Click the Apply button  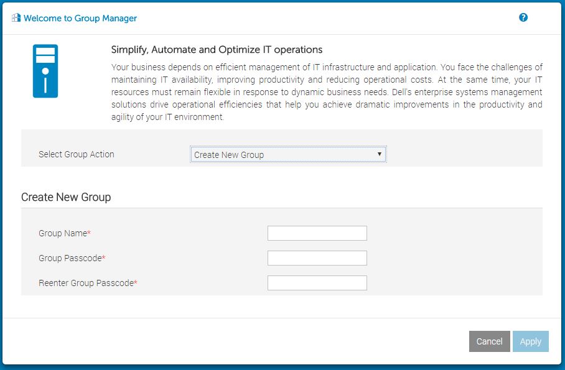tap(531, 341)
